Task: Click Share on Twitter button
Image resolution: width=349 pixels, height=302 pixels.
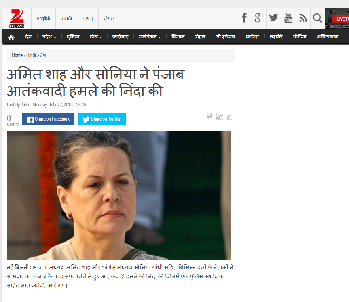Action: [102, 119]
